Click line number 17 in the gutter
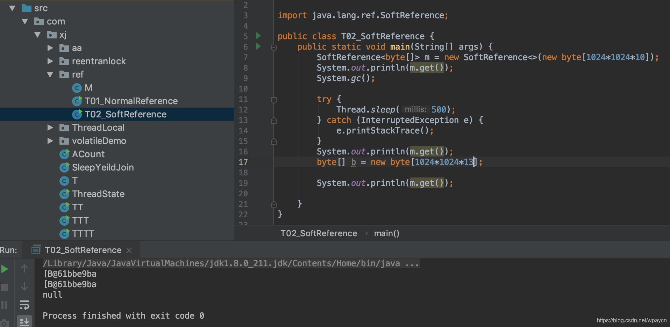Image resolution: width=670 pixels, height=327 pixels. click(x=243, y=162)
